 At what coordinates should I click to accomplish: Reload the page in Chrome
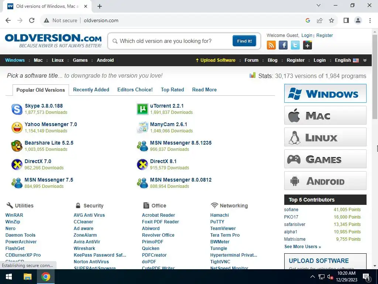click(x=32, y=20)
